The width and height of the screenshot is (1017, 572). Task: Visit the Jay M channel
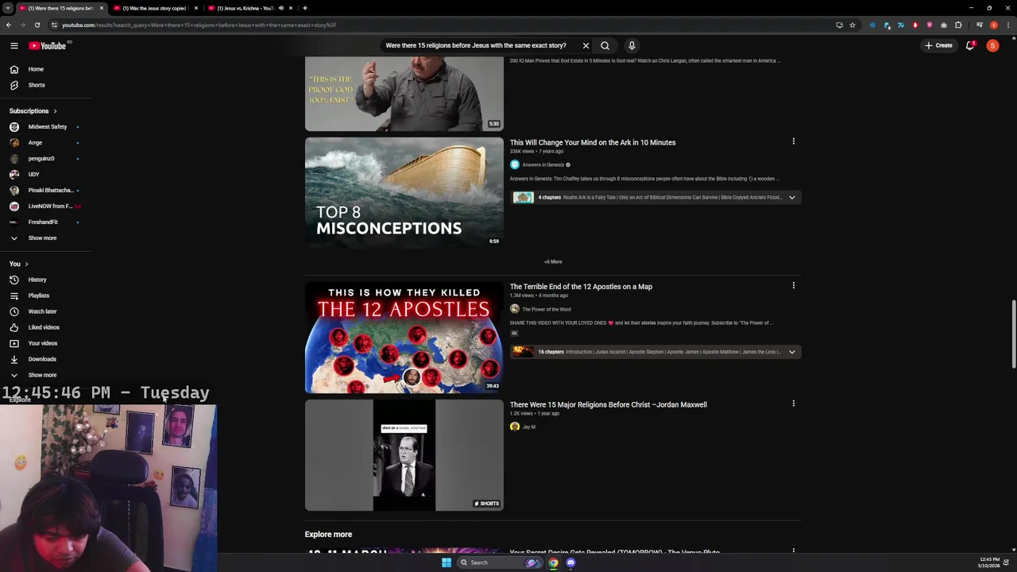click(x=528, y=427)
